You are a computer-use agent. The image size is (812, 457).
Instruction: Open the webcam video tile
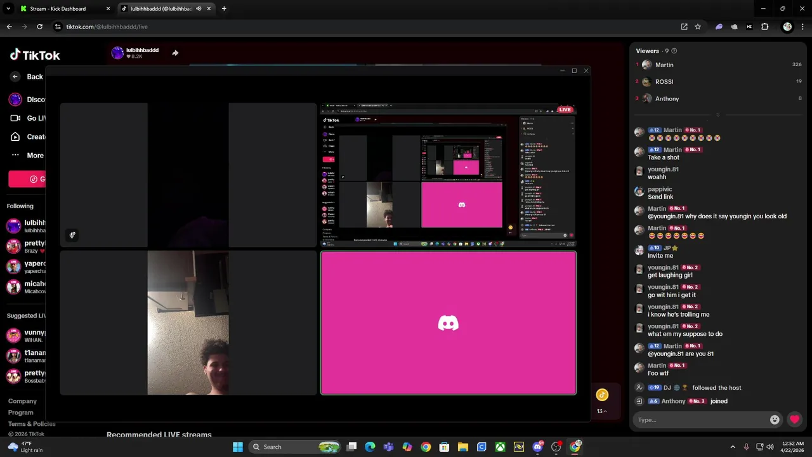click(x=188, y=323)
